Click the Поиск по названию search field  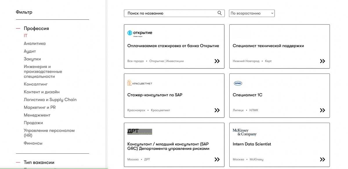tap(171, 13)
